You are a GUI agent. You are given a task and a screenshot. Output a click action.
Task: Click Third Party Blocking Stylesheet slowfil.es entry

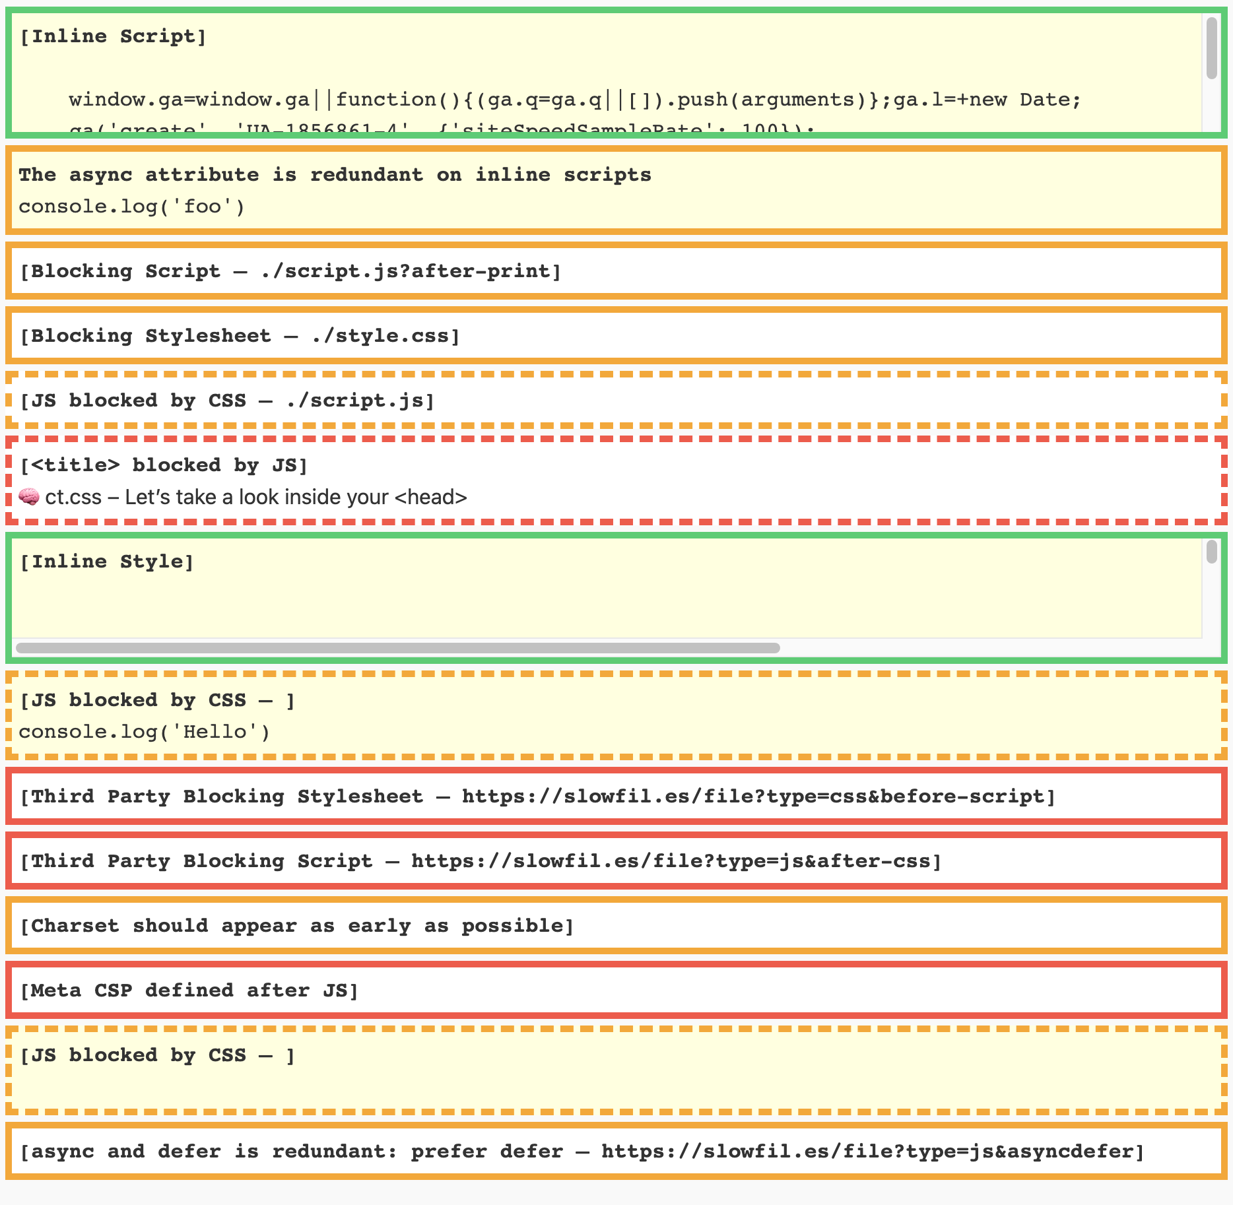537,797
